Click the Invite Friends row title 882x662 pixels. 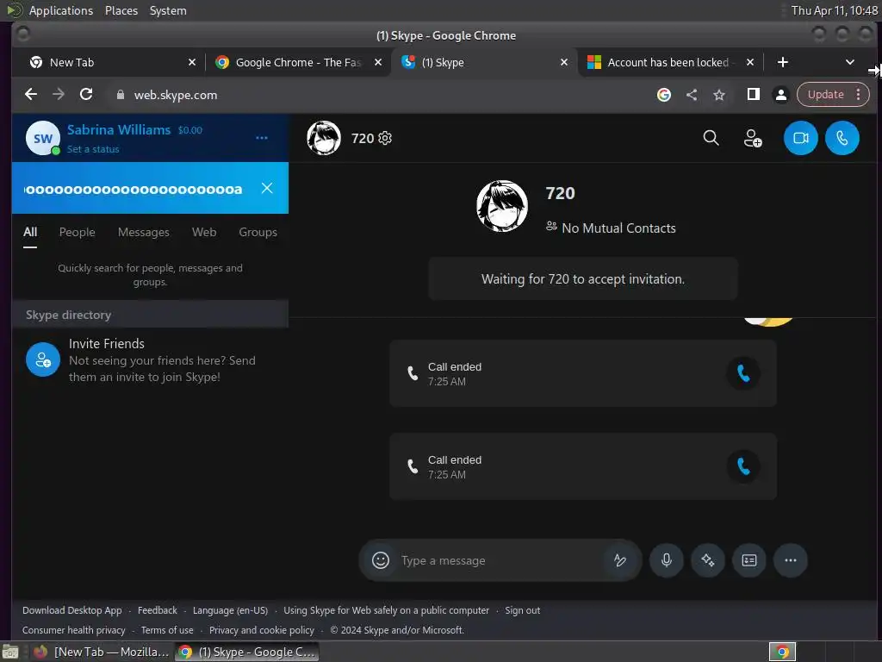point(107,343)
